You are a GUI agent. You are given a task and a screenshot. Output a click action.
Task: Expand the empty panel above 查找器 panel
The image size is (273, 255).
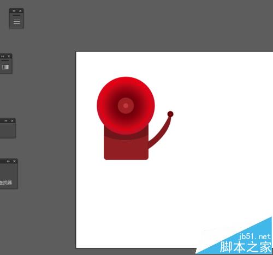[6, 120]
